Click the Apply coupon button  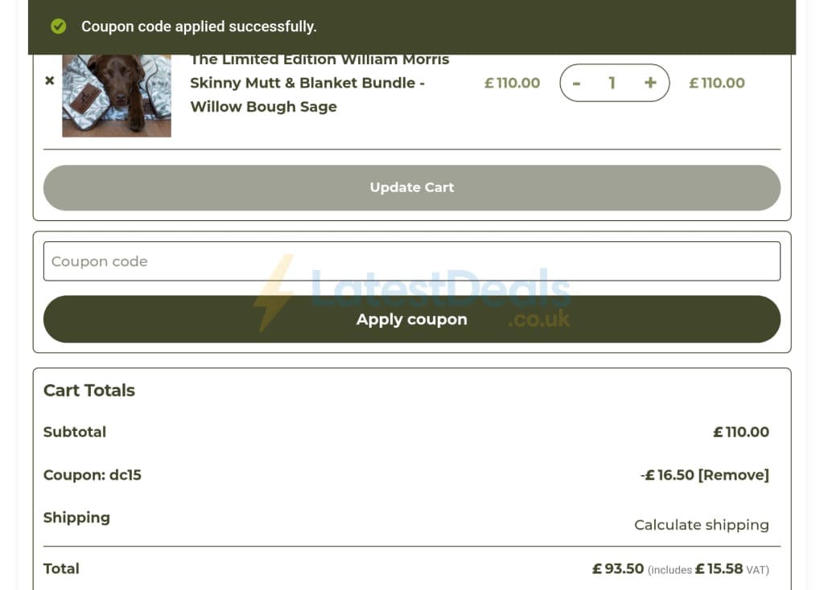(412, 319)
